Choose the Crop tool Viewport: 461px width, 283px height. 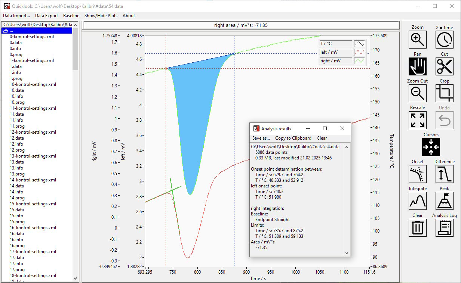click(x=445, y=93)
